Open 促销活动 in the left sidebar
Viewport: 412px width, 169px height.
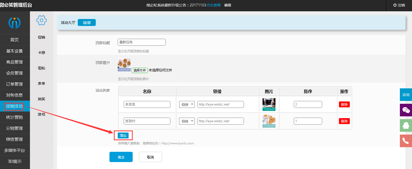coord(14,106)
